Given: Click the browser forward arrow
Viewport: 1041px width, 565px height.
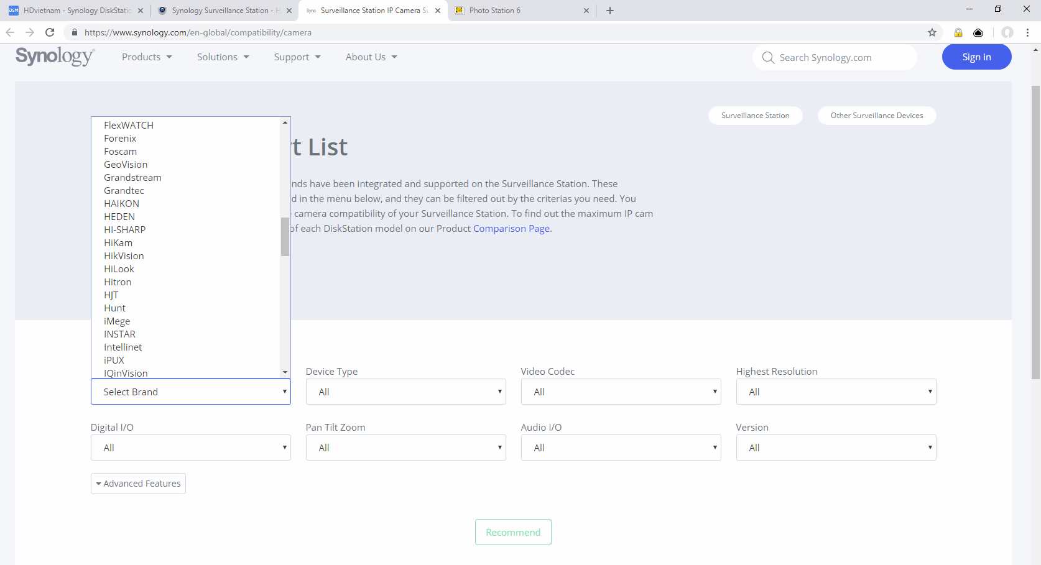Looking at the screenshot, I should (30, 32).
